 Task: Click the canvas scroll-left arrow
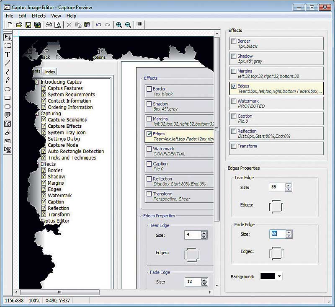click(16, 292)
